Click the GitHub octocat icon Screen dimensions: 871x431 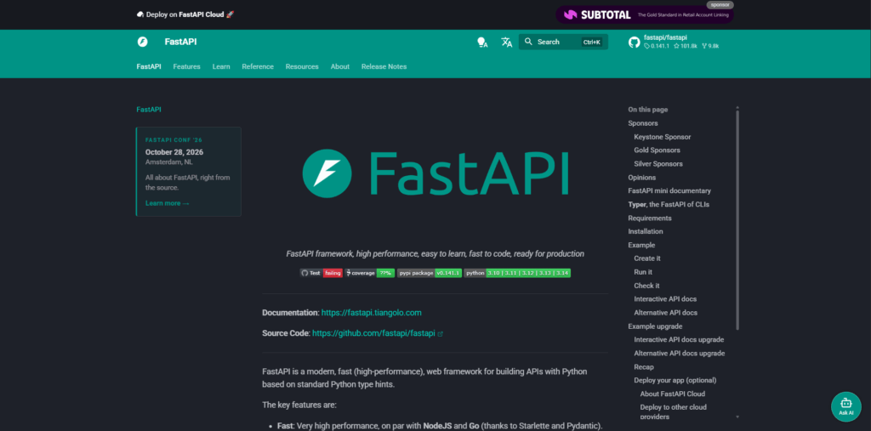pos(635,43)
